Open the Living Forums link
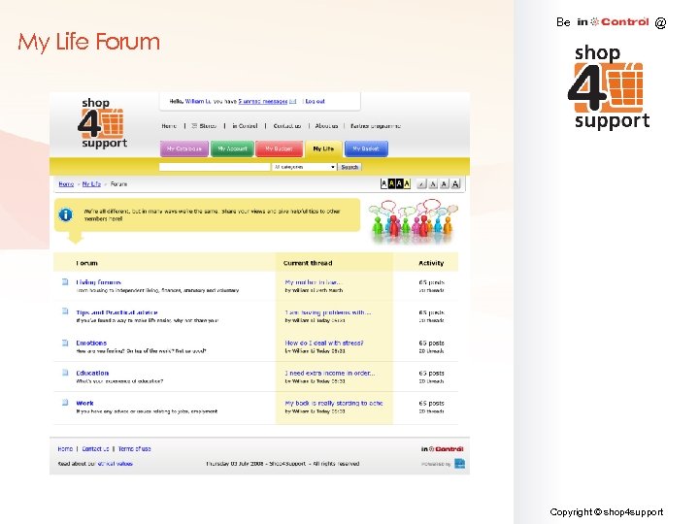The image size is (699, 524). [98, 282]
